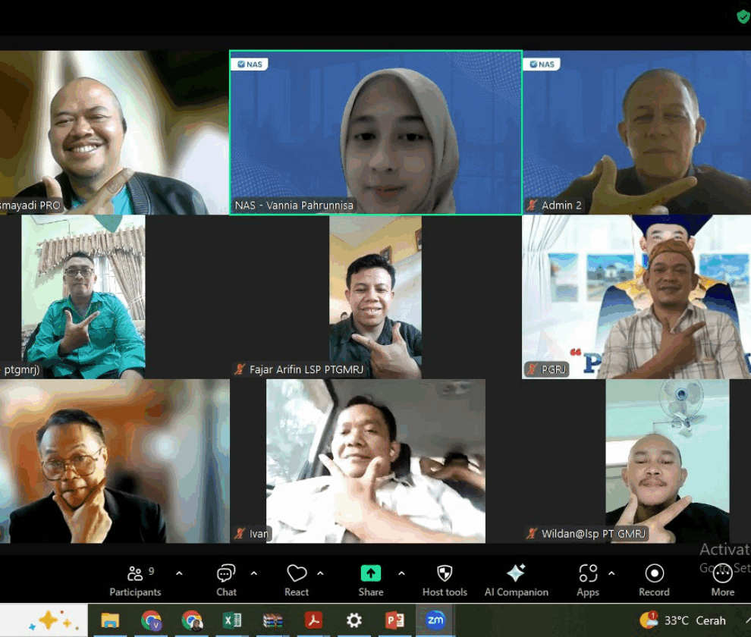This screenshot has width=751, height=637.
Task: Select NAS - Vannia Pahrunnisa video tile
Action: (375, 133)
